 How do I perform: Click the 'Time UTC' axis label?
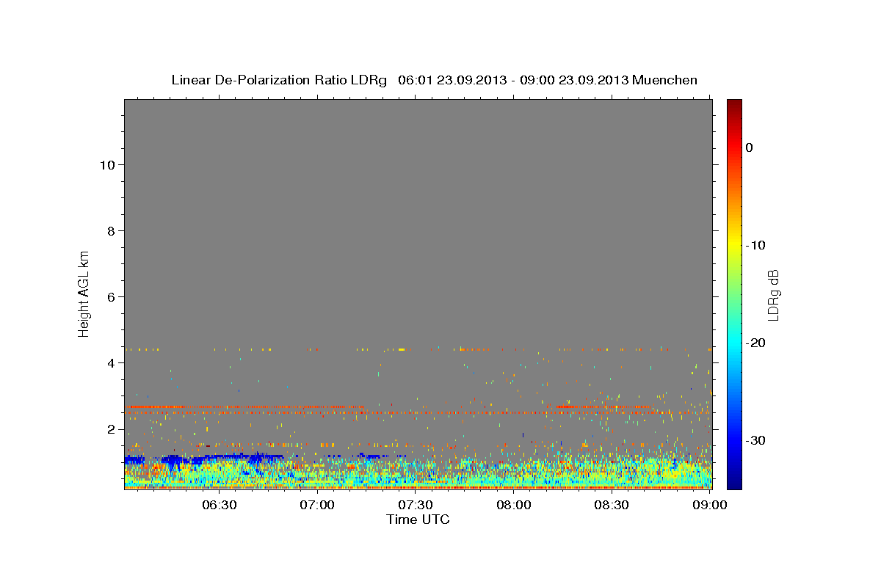point(418,519)
